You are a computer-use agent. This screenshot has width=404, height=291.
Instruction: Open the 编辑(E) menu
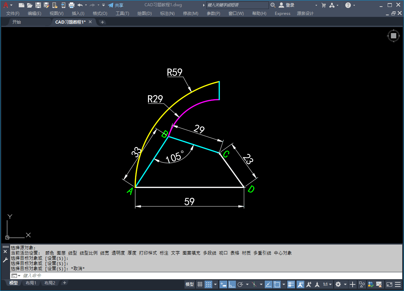click(x=34, y=14)
